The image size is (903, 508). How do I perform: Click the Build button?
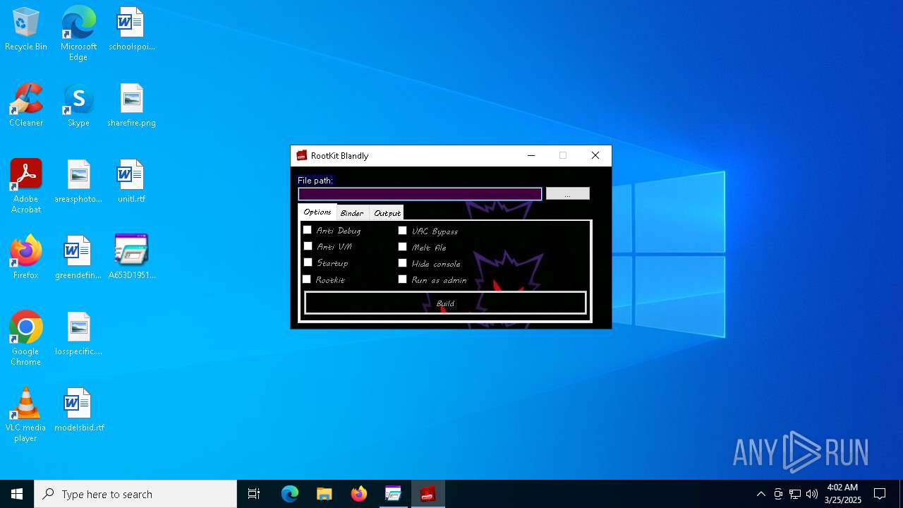click(x=445, y=303)
